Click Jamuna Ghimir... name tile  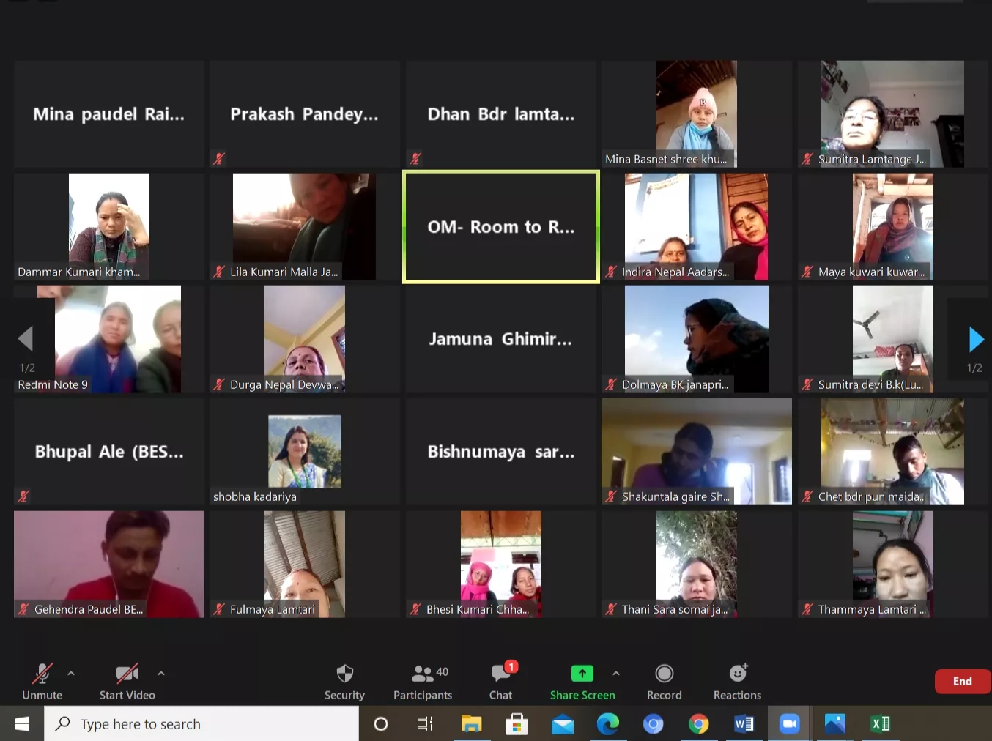(x=501, y=339)
